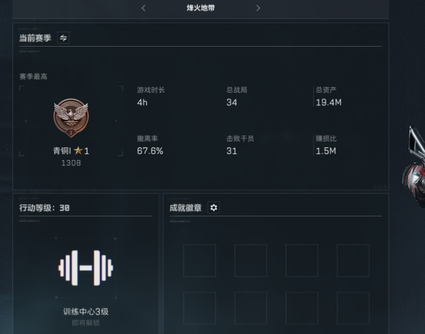Image resolution: width=425 pixels, height=334 pixels.
Task: Select last empty badge slot in bottom row
Action: click(353, 308)
